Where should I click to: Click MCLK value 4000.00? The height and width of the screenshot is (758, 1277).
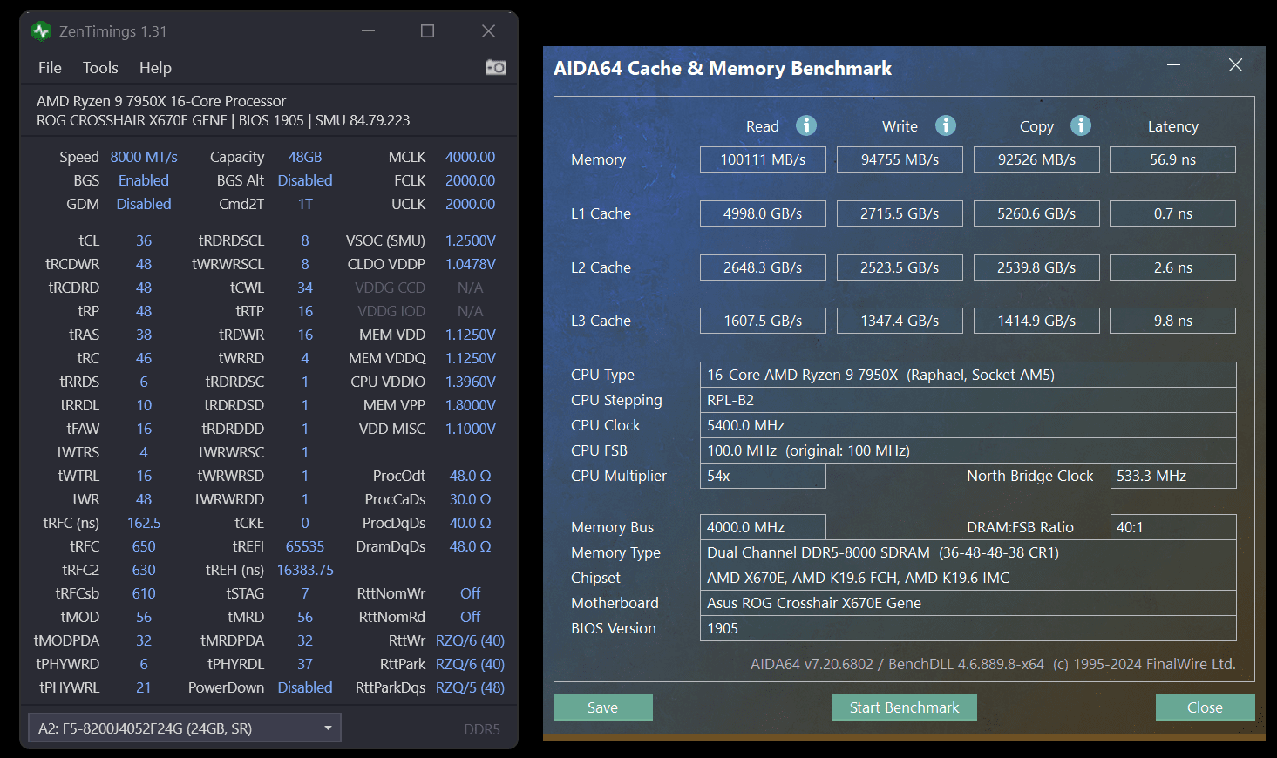click(470, 157)
